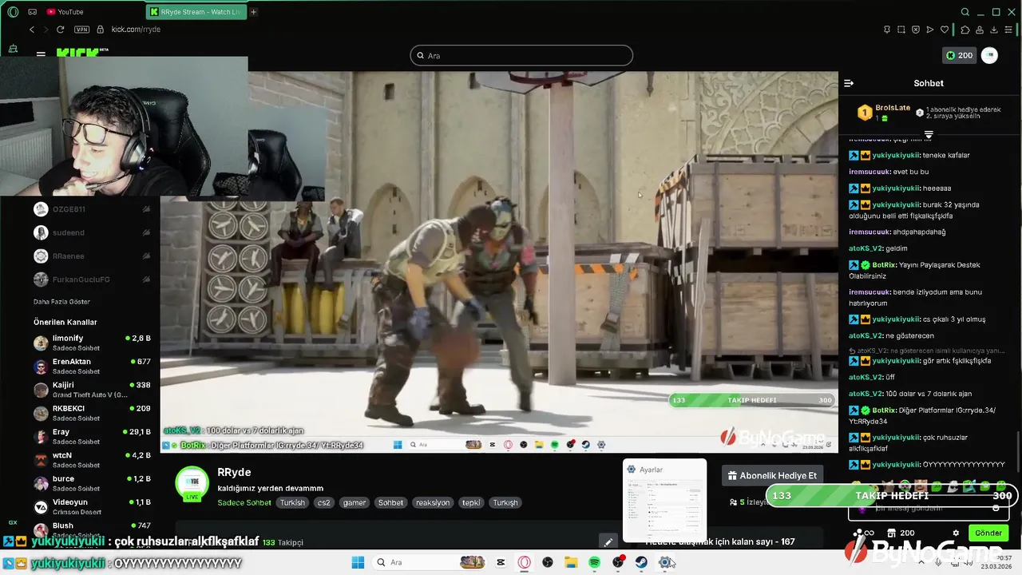Open the Kaijiri recommended channel
The width and height of the screenshot is (1022, 575).
point(92,390)
